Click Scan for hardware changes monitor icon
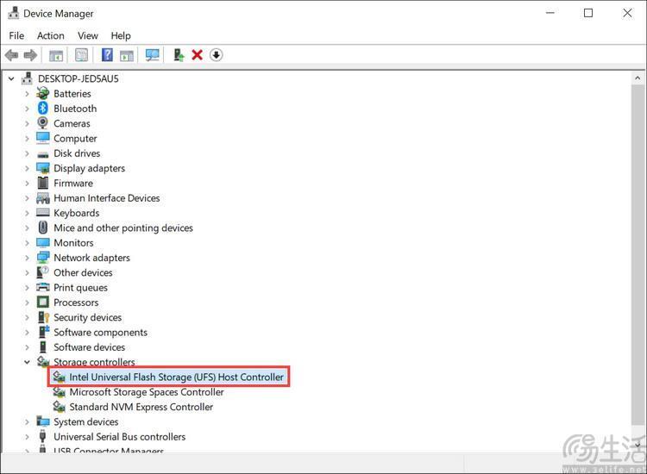Image resolution: width=647 pixels, height=474 pixels. 152,55
